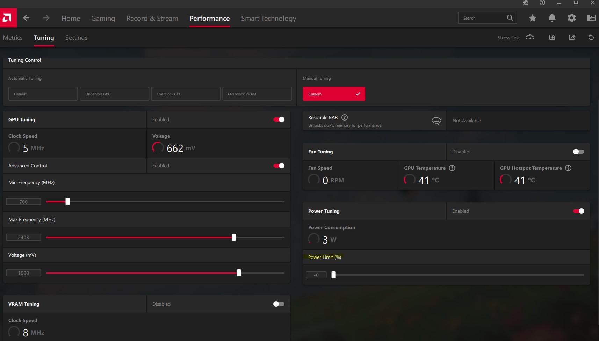Click the Power Limit slider handle
Image resolution: width=599 pixels, height=341 pixels.
(334, 275)
